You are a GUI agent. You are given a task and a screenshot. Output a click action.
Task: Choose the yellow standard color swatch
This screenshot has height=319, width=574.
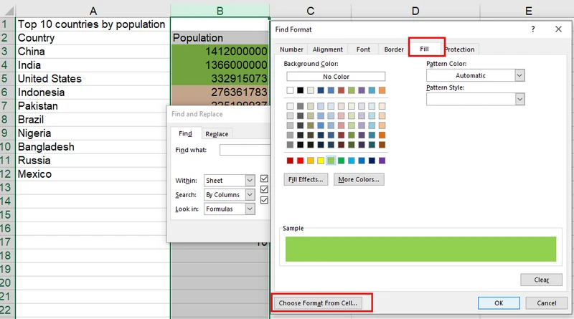321,161
